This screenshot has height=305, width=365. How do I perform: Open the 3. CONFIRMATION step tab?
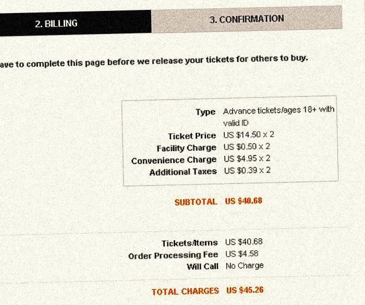(247, 19)
